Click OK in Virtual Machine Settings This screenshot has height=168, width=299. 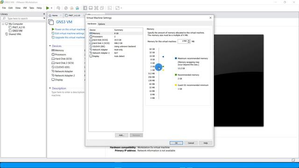pyautogui.click(x=176, y=143)
